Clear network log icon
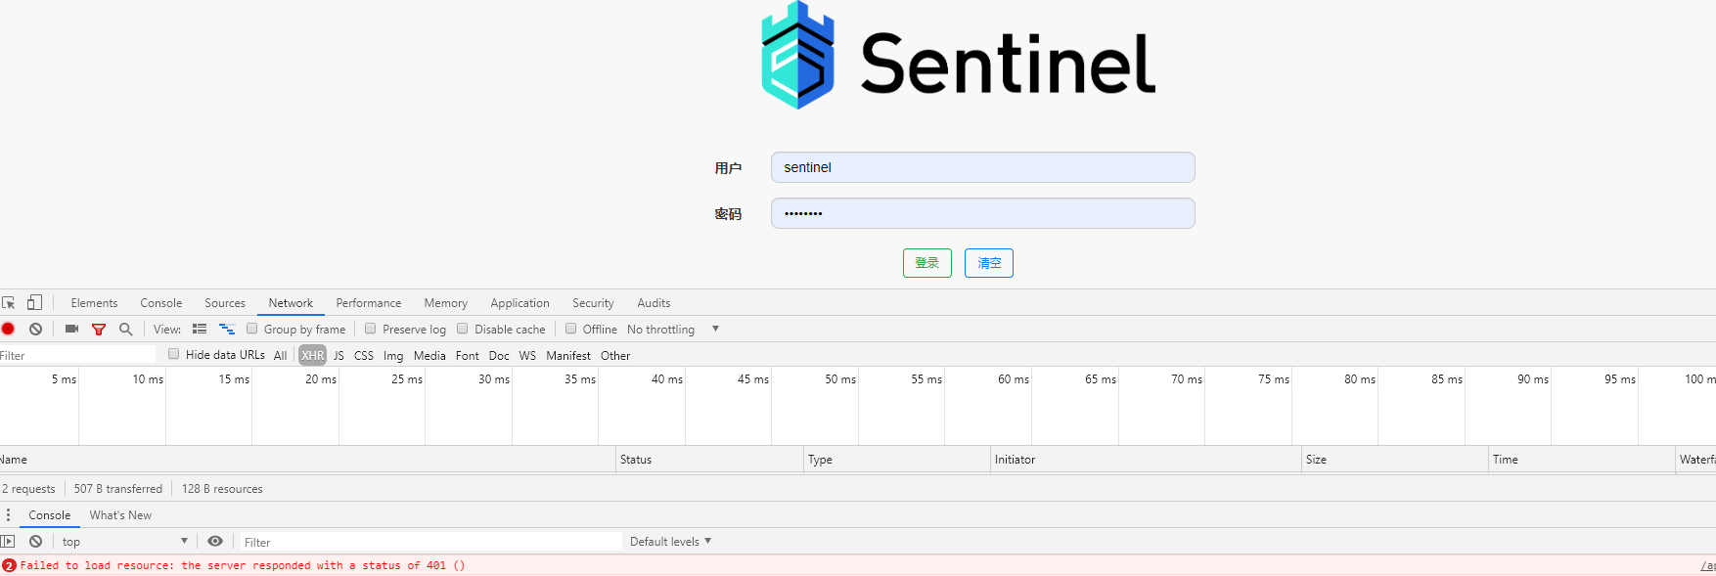1716x576 pixels. pos(35,329)
